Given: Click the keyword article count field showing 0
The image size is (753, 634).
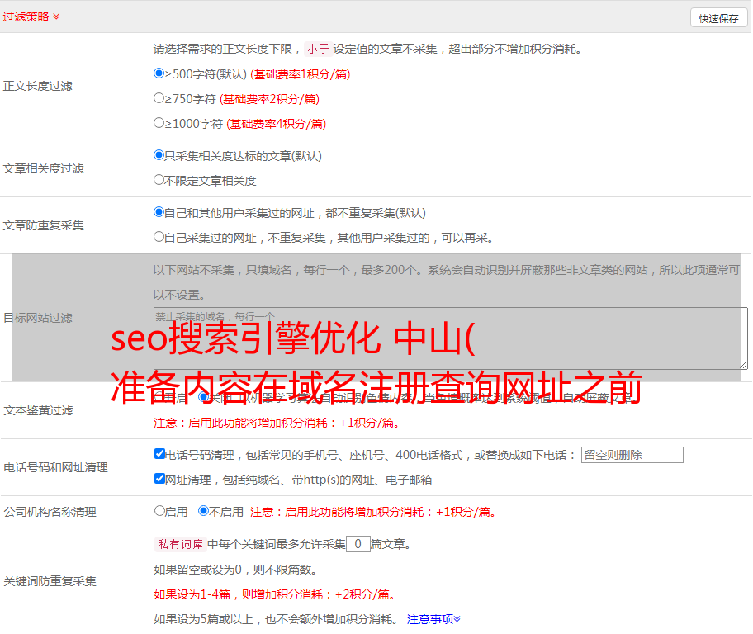Looking at the screenshot, I should point(358,544).
